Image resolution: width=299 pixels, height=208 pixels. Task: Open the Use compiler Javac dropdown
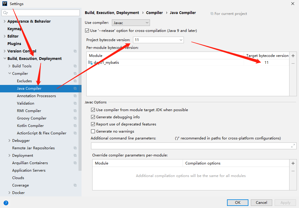[x=131, y=23]
